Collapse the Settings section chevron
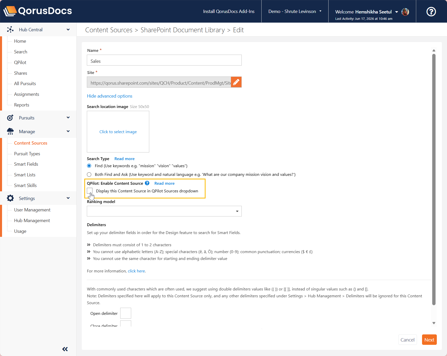 68,198
